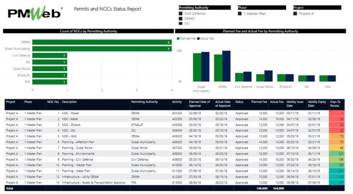Sort by Validity Expiry Date header
This screenshot has height=194, width=353.
click(317, 104)
